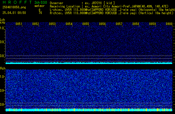Click the HROFFT title text
This screenshot has height=114, width=175.
tap(17, 2)
